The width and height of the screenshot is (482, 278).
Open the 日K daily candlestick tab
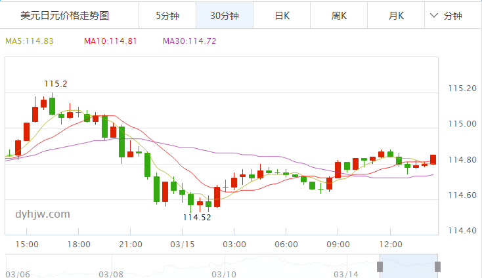[x=282, y=15]
